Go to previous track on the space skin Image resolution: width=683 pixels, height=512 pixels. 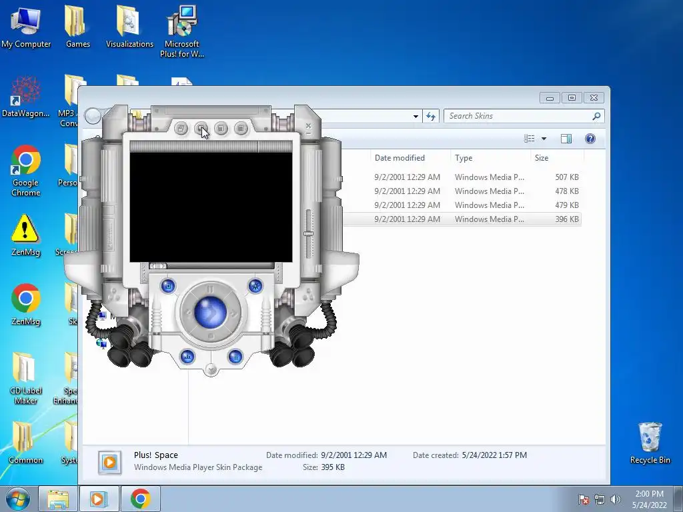(187, 312)
